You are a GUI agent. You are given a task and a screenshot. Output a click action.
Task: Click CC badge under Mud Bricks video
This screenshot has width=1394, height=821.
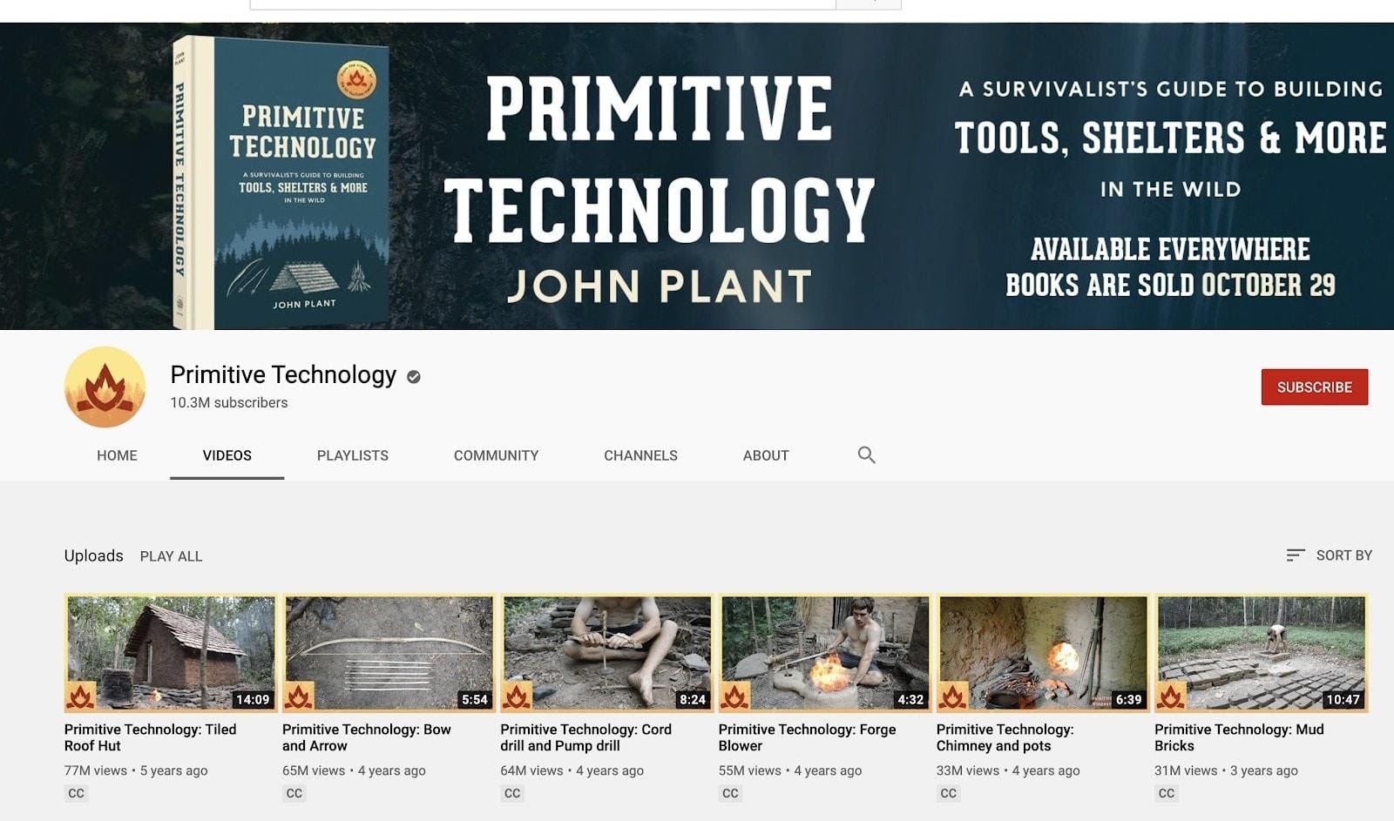coord(1167,793)
